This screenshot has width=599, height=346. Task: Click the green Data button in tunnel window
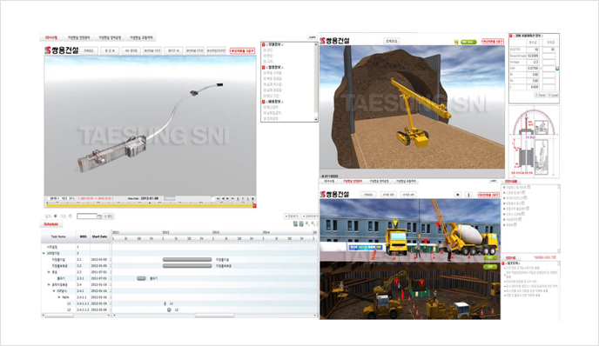coord(468,42)
